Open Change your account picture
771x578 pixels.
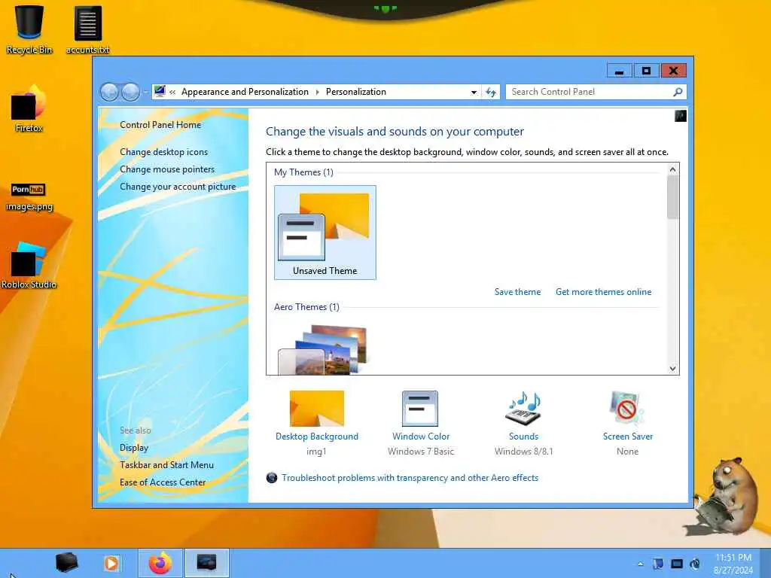[178, 187]
